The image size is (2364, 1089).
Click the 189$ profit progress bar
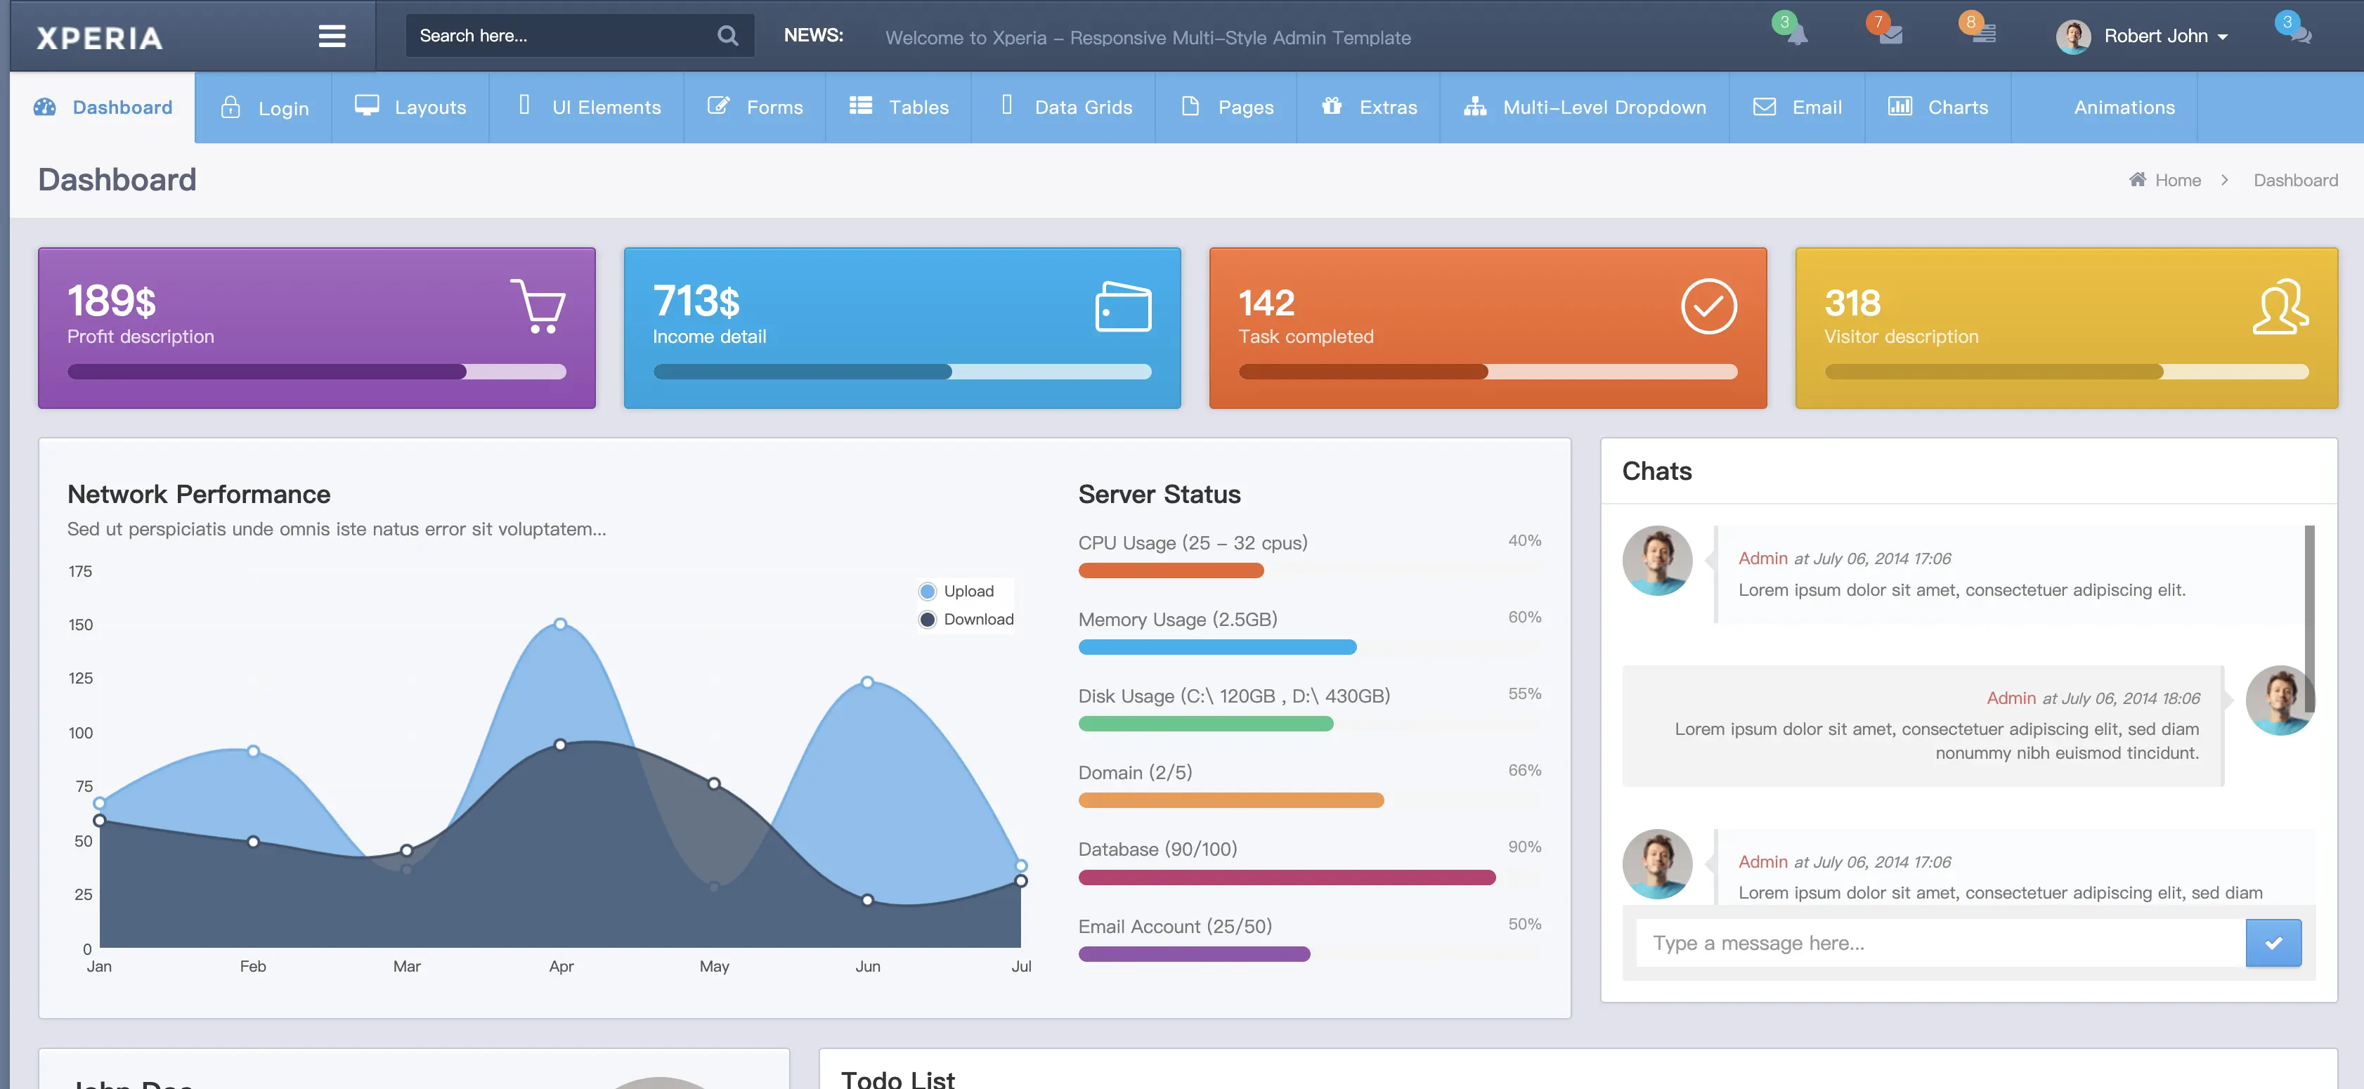tap(317, 372)
